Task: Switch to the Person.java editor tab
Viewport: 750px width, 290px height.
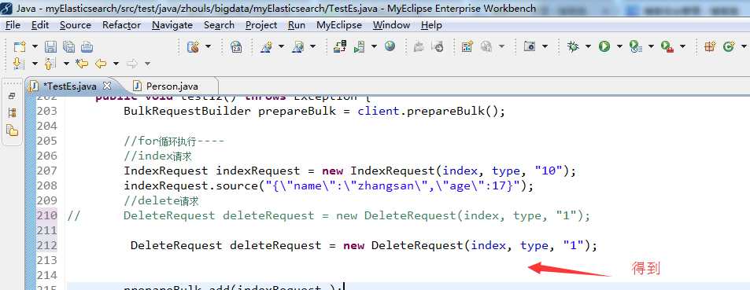Action: tap(172, 86)
